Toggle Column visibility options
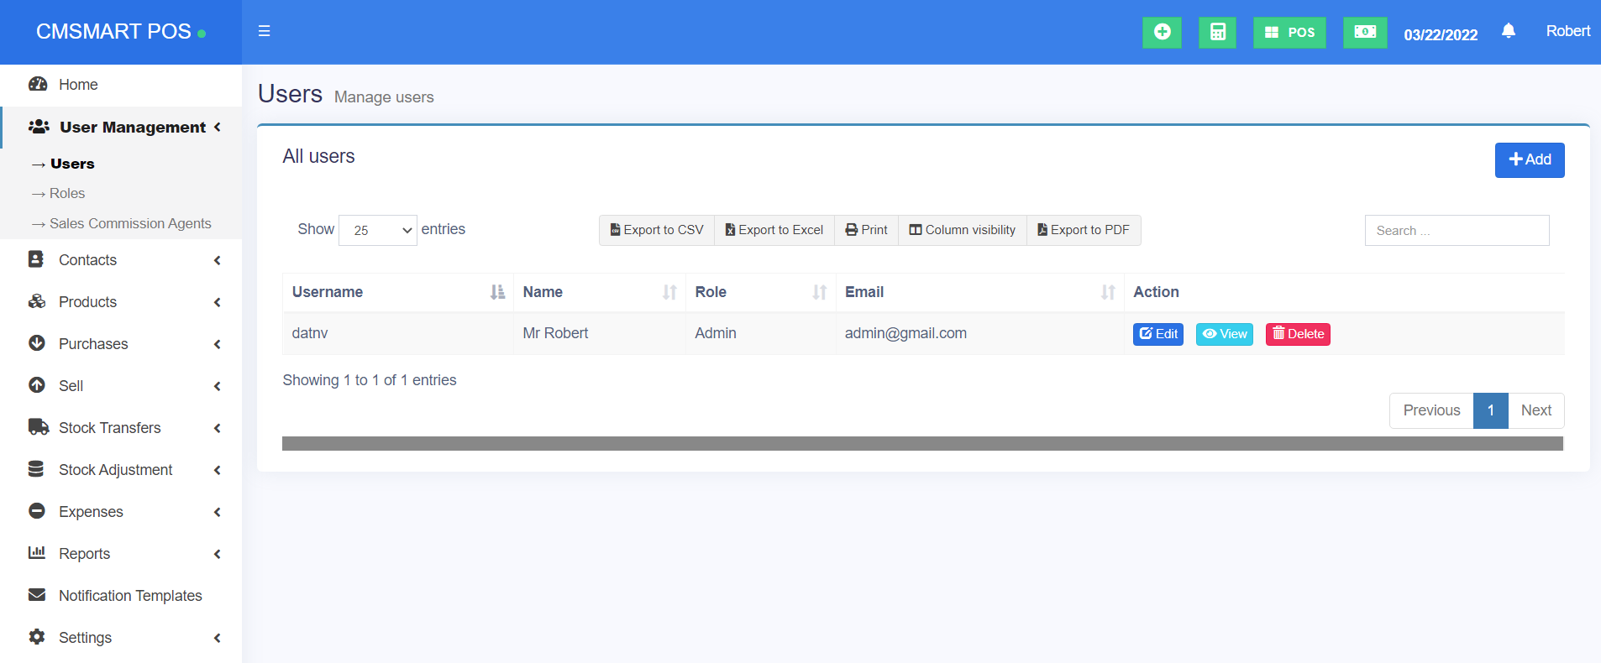This screenshot has height=663, width=1601. pyautogui.click(x=962, y=230)
